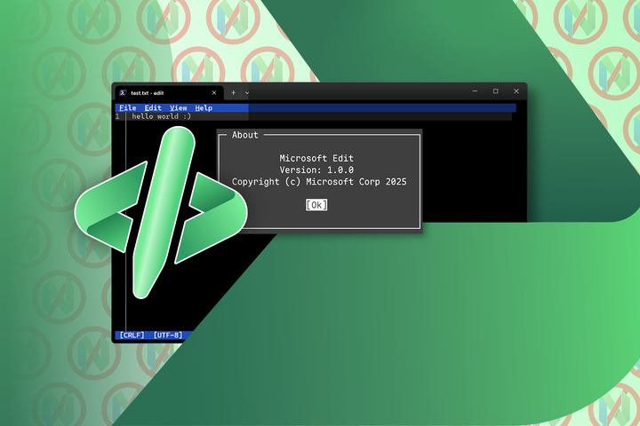Minimize the terminal window
The height and width of the screenshot is (426, 640).
click(475, 91)
